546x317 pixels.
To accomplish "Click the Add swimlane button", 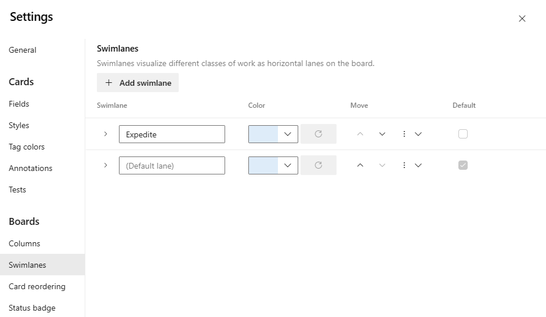I will [x=138, y=83].
